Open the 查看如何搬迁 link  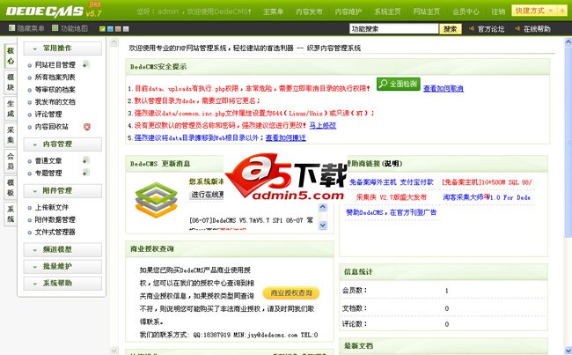286,137
